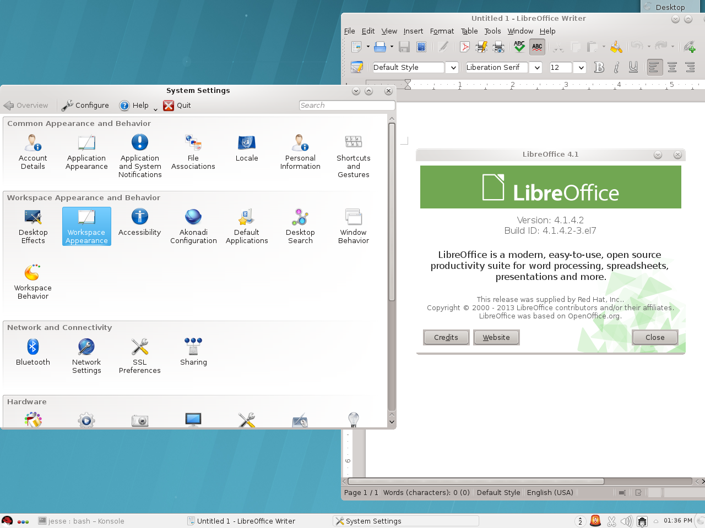Expand hidden system tray icons arrow
705x528 pixels.
coord(656,521)
